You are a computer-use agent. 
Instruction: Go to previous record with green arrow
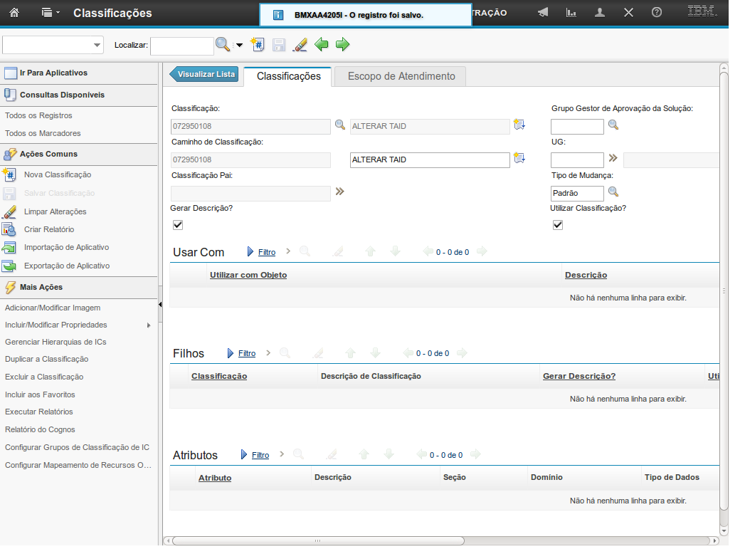click(322, 45)
